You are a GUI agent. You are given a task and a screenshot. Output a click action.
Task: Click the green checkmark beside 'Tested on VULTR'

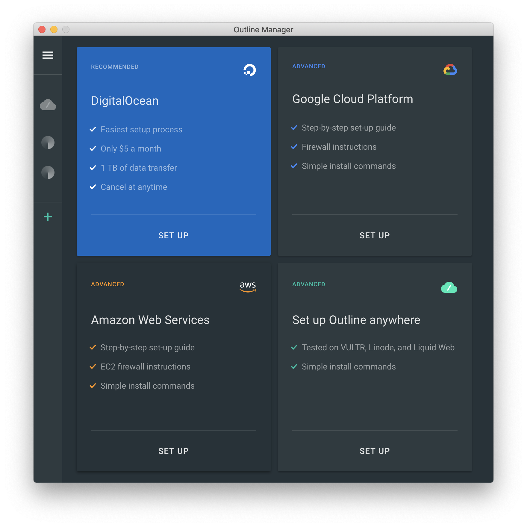point(294,347)
